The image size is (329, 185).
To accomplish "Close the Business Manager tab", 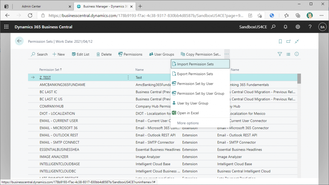I will click(x=131, y=6).
